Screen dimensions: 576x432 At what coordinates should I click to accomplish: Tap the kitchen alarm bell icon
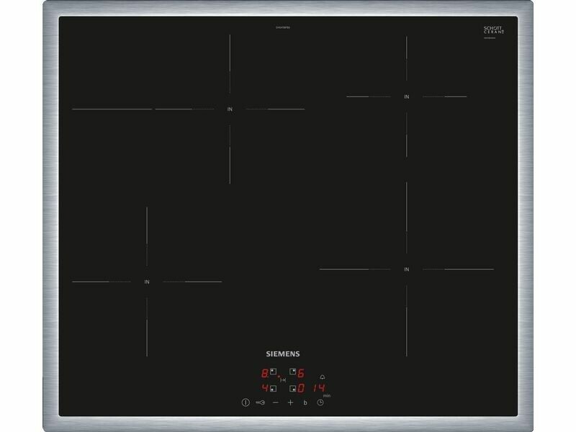[x=322, y=377]
